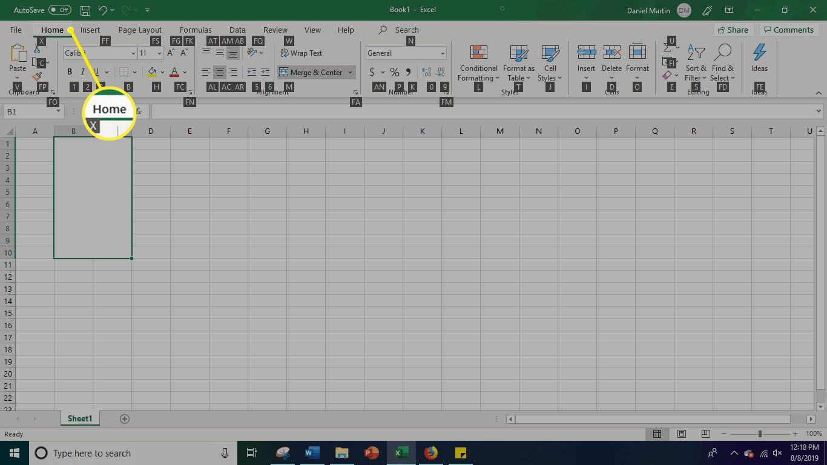Click the Save icon in title bar

85,10
